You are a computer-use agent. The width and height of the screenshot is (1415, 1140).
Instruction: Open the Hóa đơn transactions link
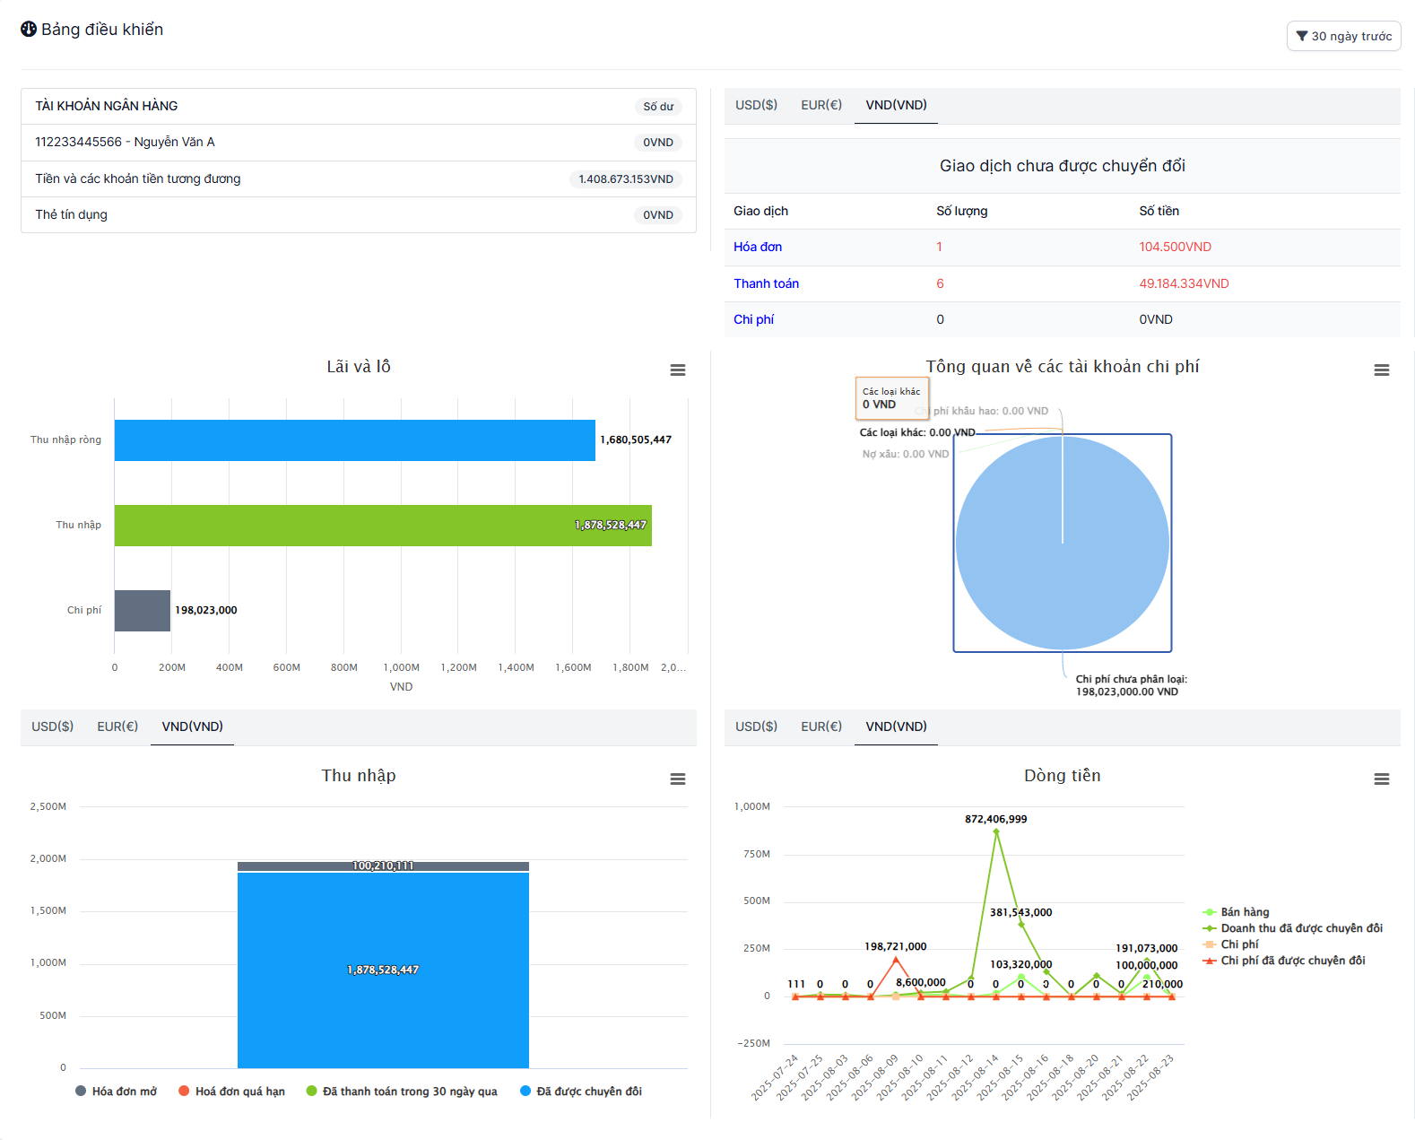[758, 247]
